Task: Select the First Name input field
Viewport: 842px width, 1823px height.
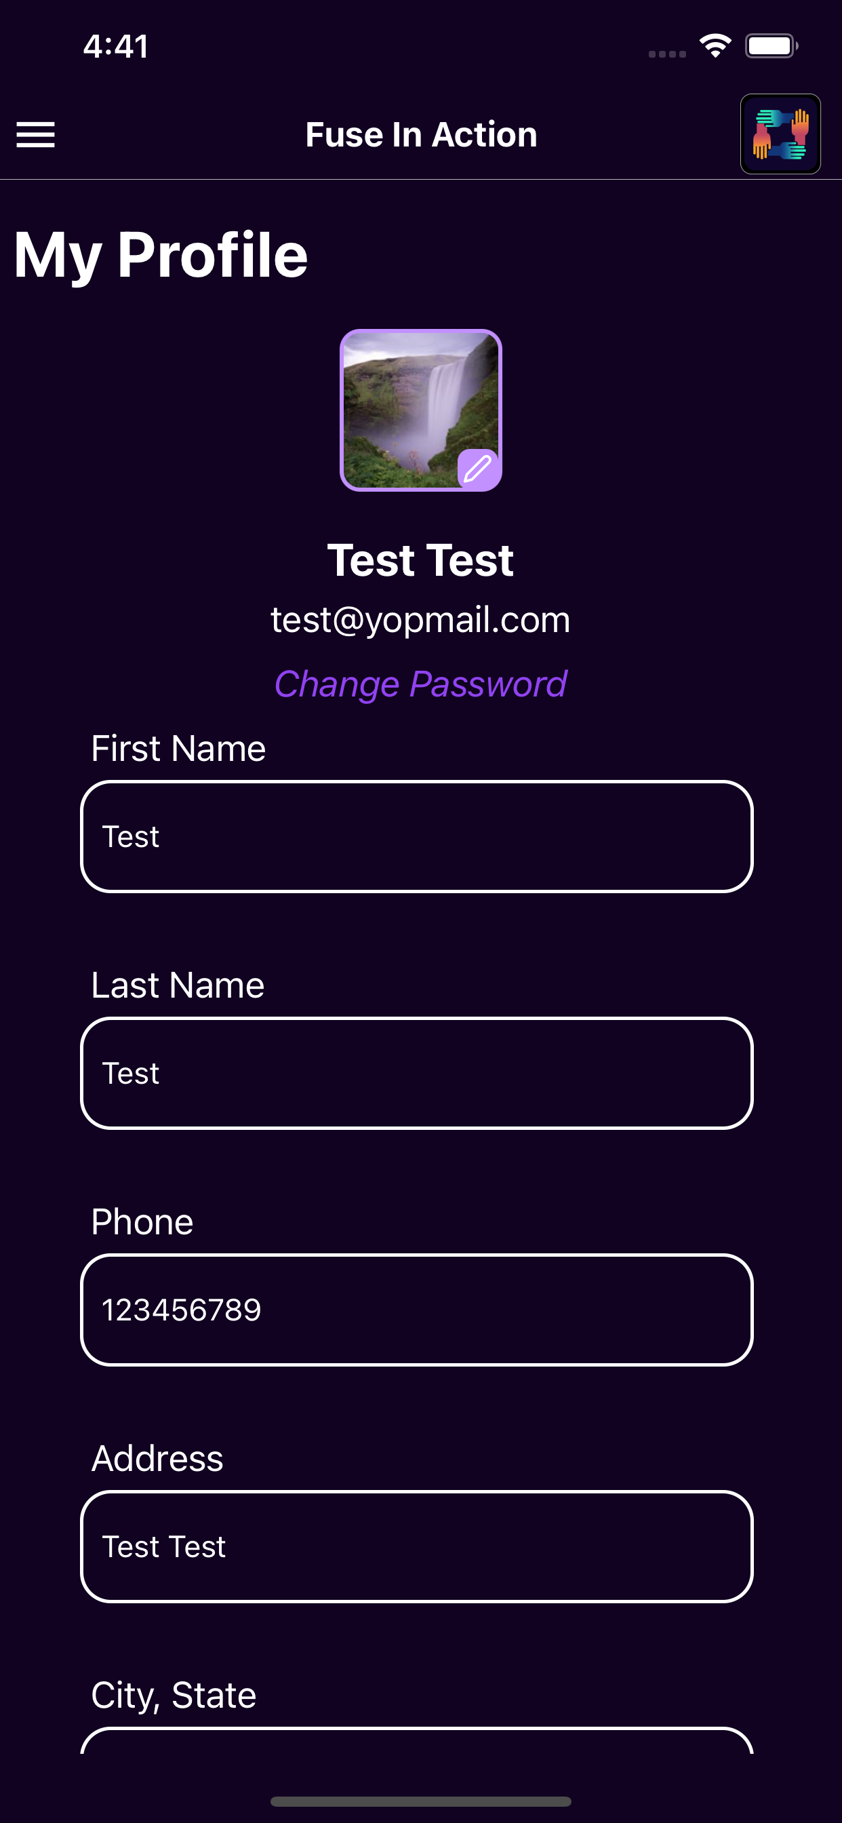Action: coord(417,836)
